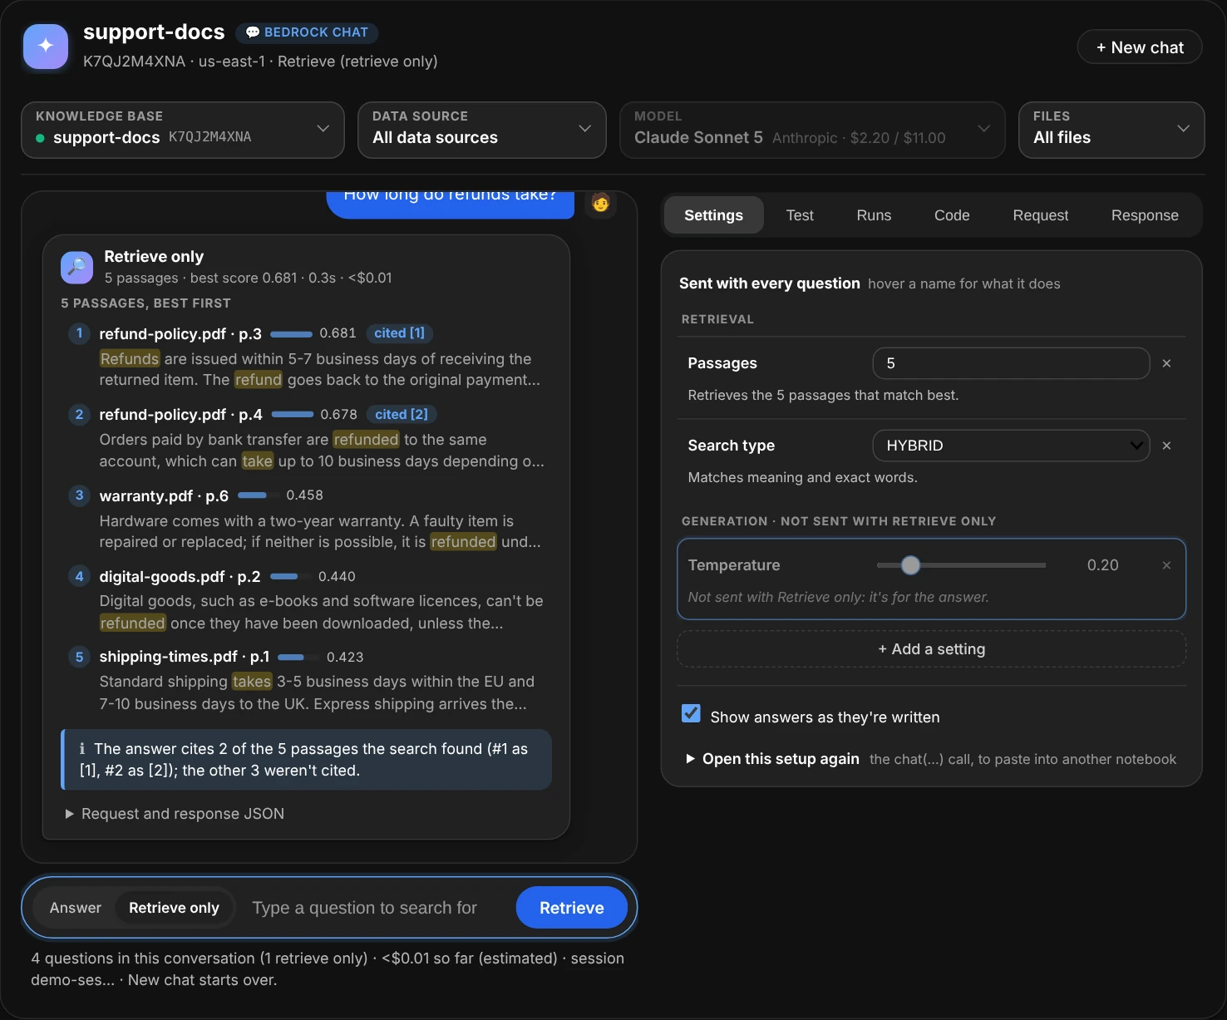Viewport: 1227px width, 1020px height.
Task: Open the Response tab
Action: (1145, 215)
